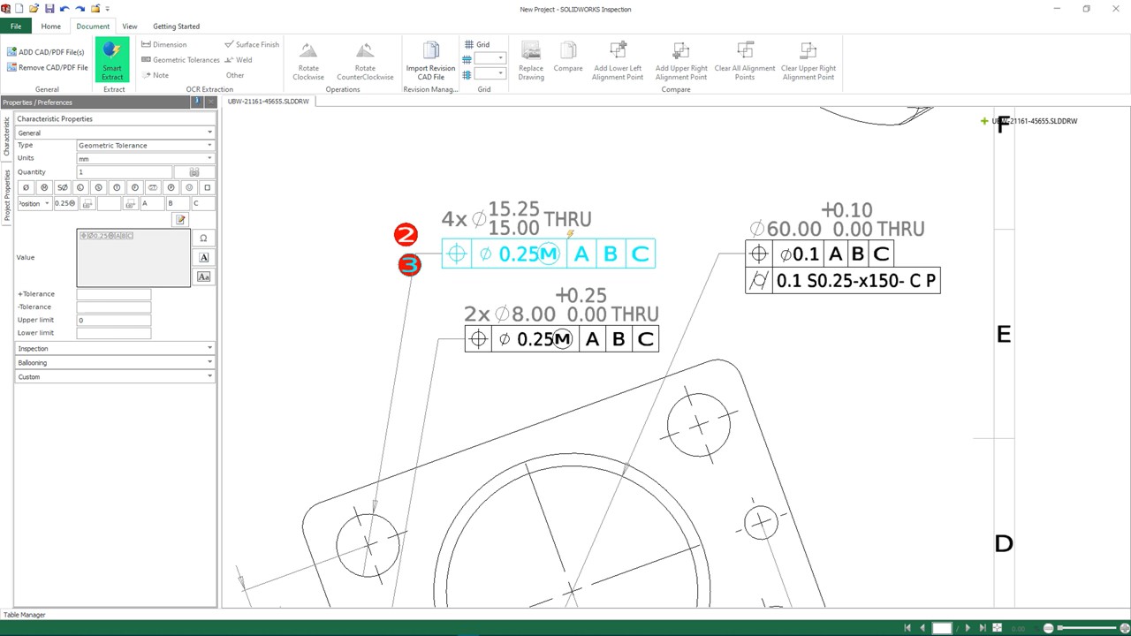
Task: Click Replace Drawing
Action: pos(531,60)
